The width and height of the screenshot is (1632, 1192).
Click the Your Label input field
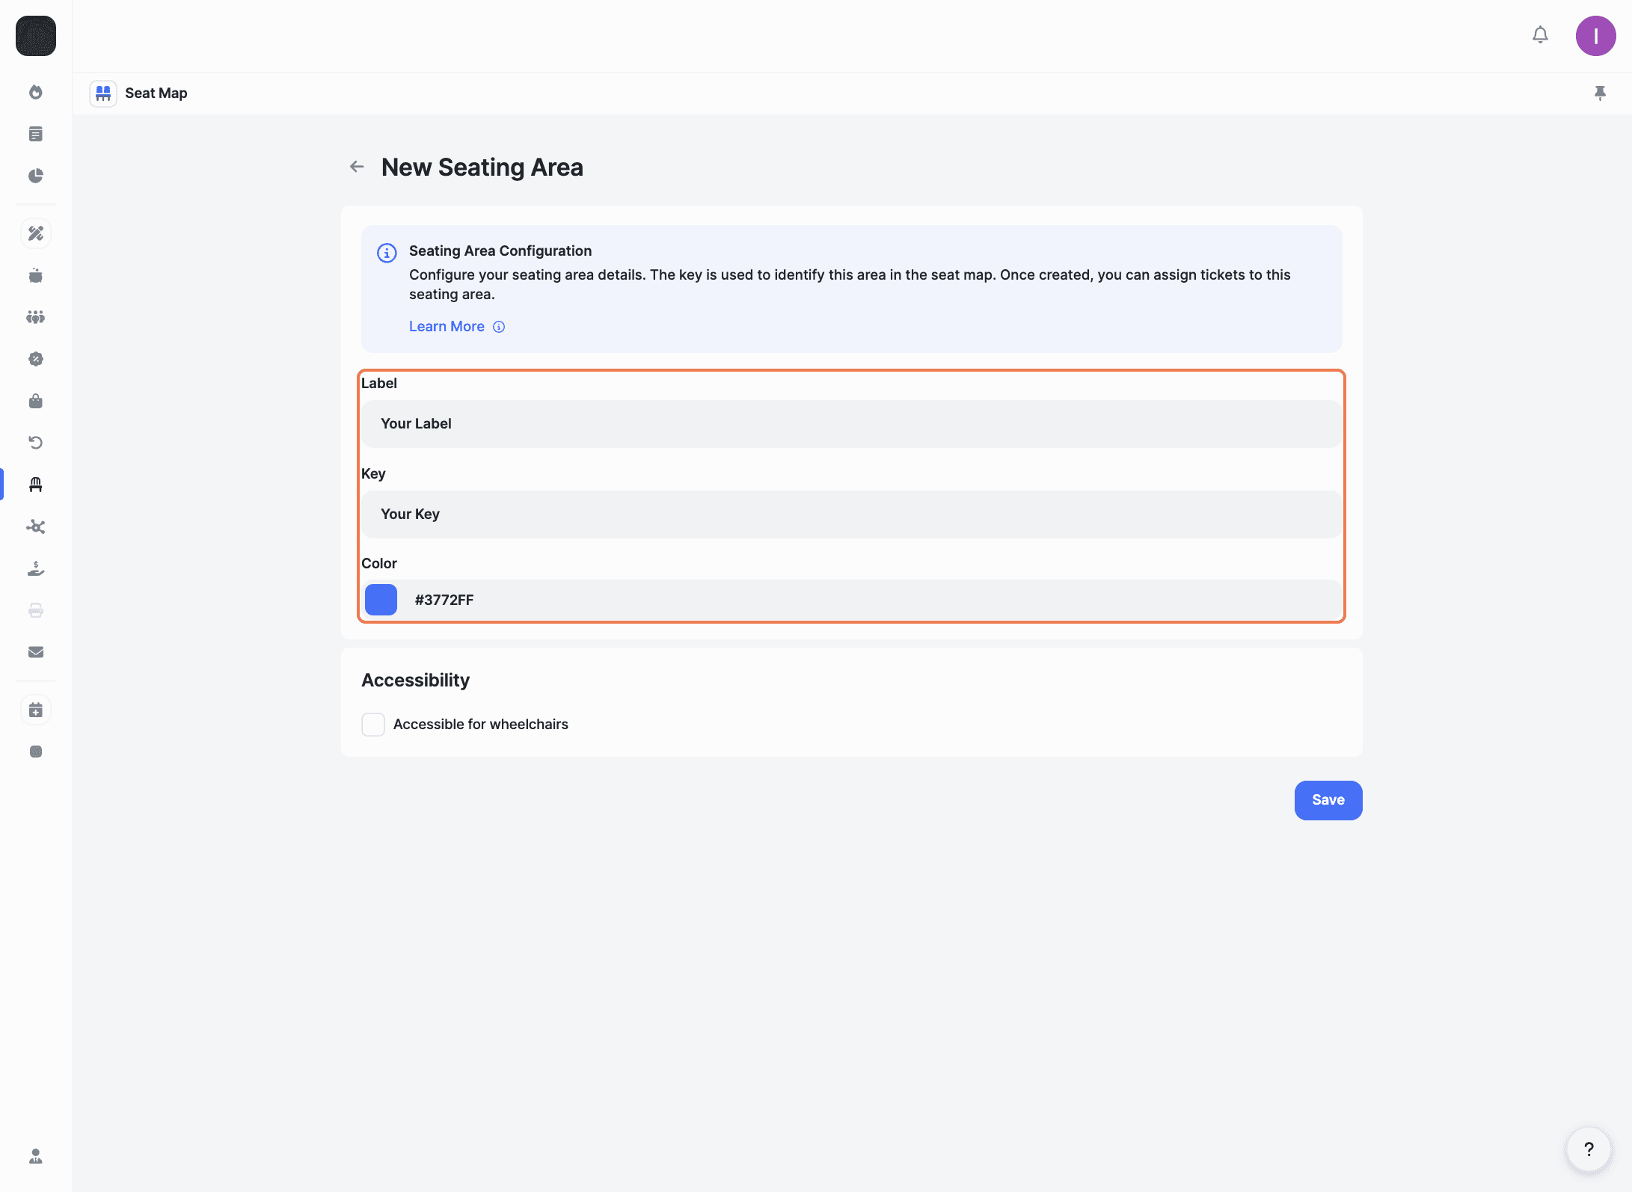point(851,424)
